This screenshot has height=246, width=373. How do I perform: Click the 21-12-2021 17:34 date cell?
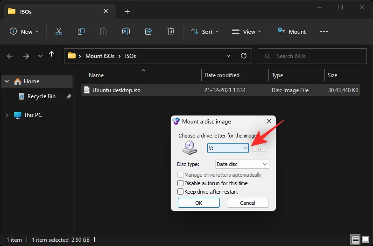(x=225, y=90)
